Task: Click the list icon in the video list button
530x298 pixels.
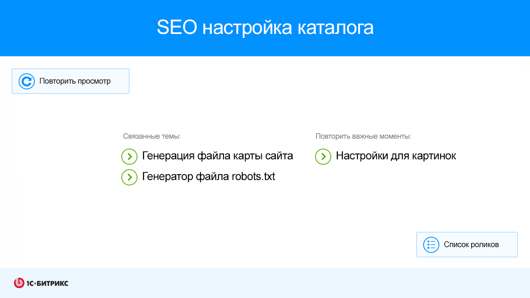Action: click(431, 245)
